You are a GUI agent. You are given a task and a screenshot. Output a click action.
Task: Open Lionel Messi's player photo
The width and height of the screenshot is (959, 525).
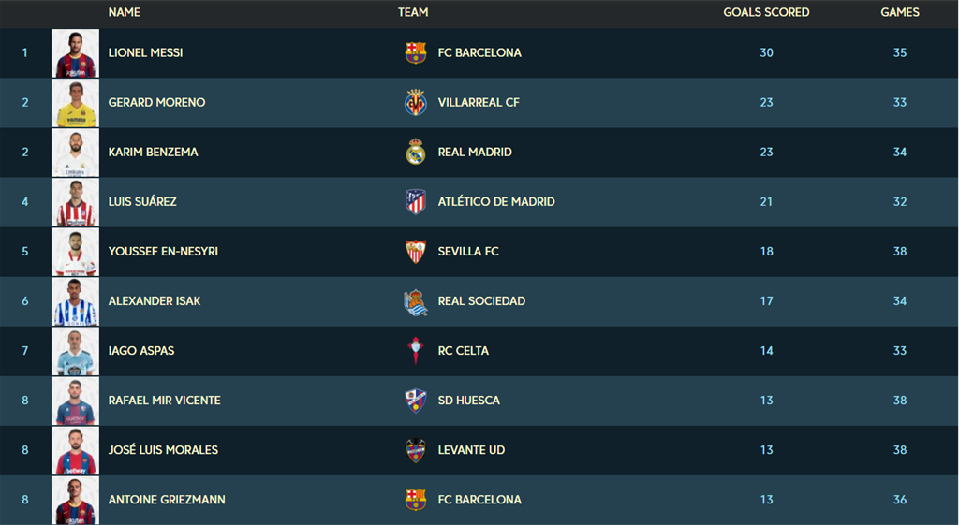(75, 53)
